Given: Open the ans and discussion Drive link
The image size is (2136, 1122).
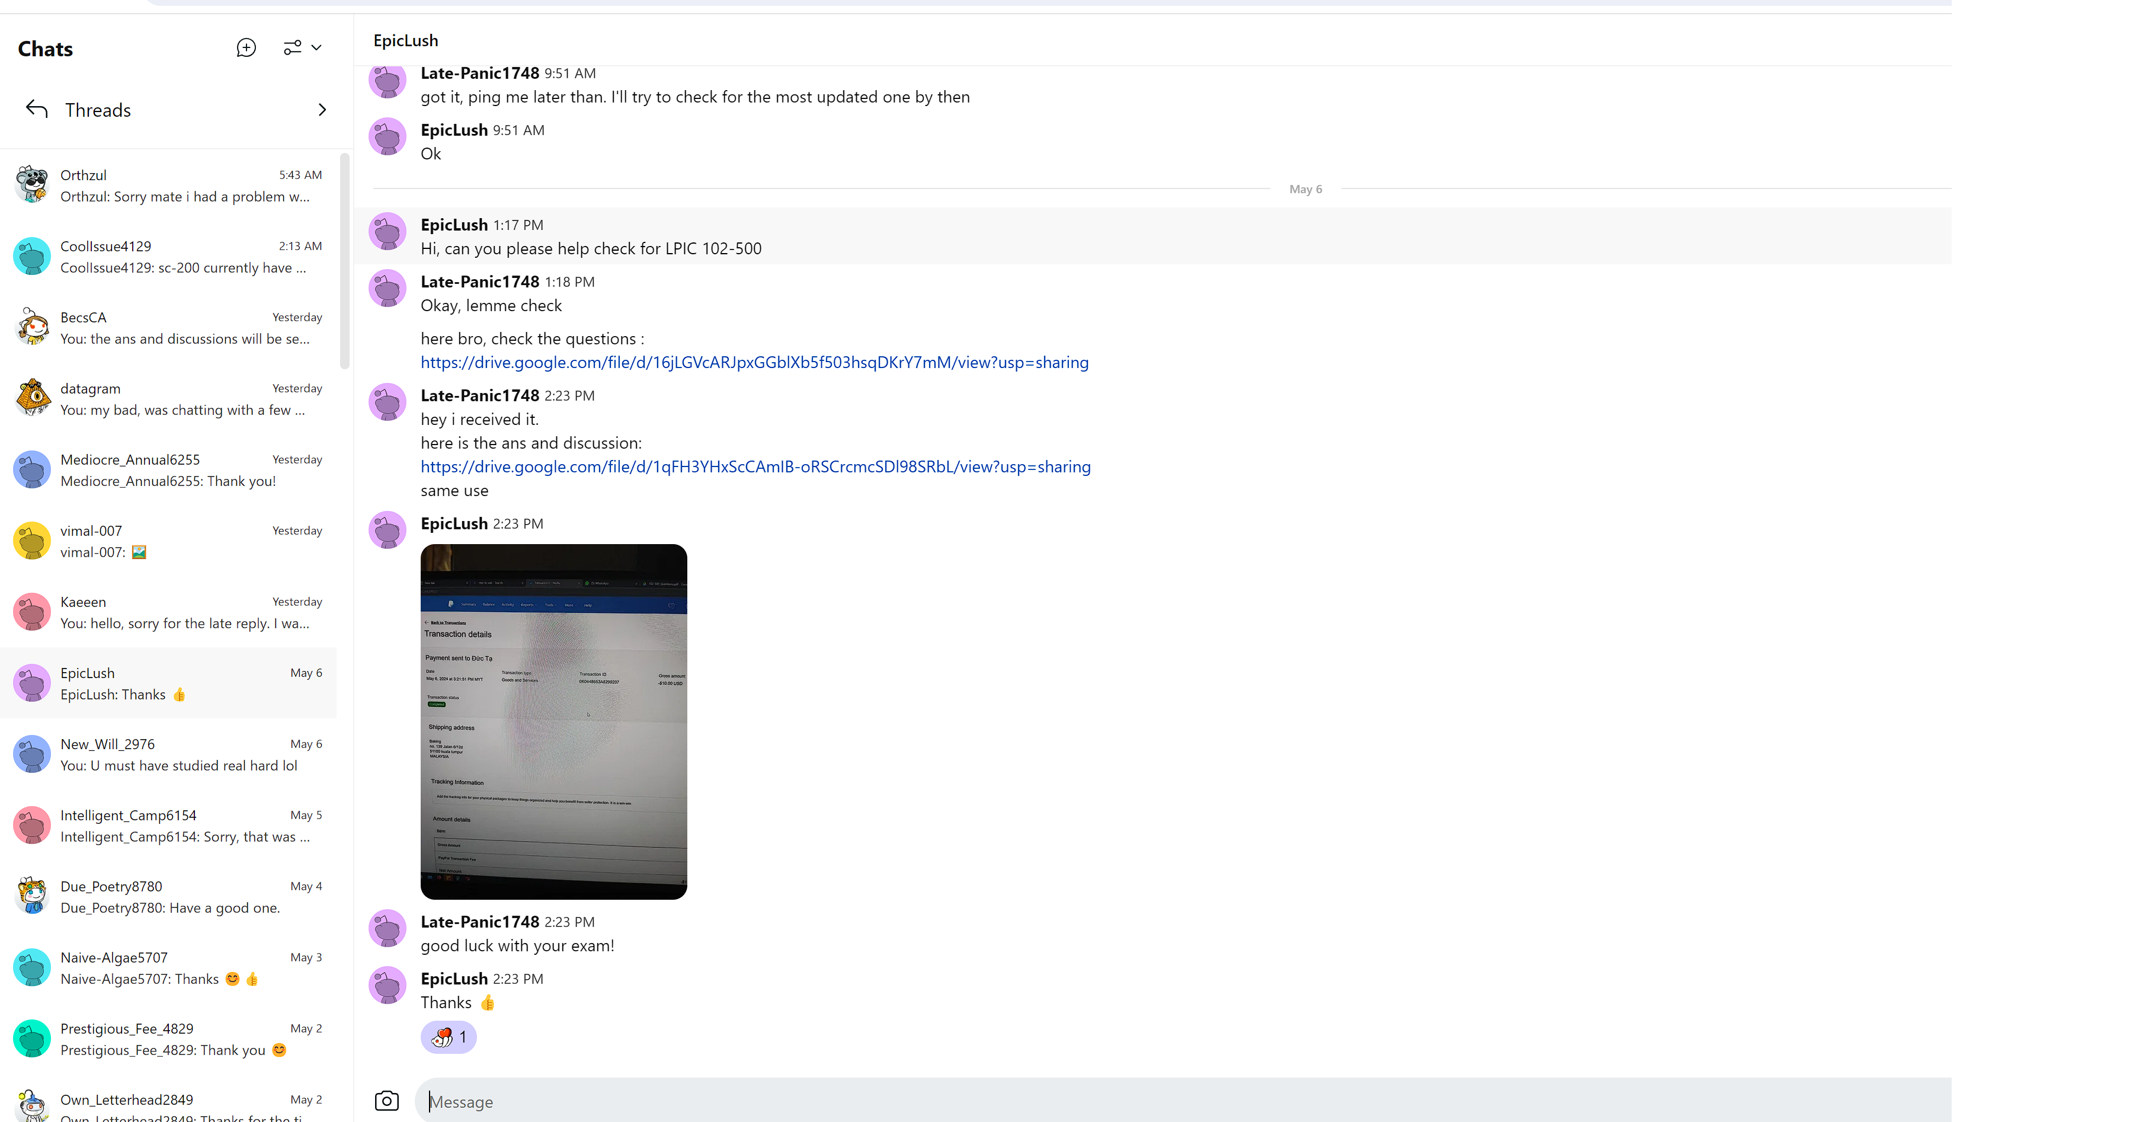Looking at the screenshot, I should point(755,467).
